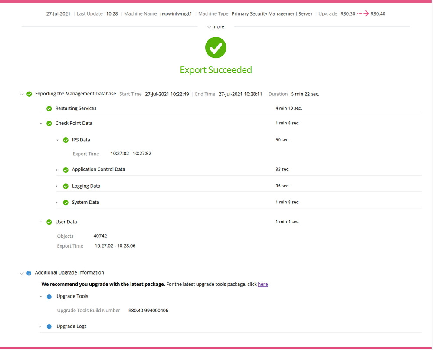433x350 pixels.
Task: Click the 33 sec. duration value
Action: pos(282,169)
